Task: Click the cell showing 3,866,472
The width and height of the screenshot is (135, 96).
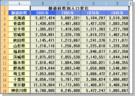Action: [x=93, y=74]
